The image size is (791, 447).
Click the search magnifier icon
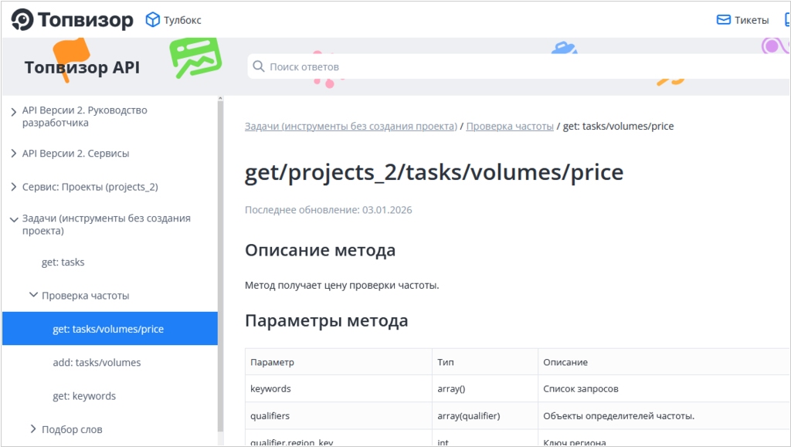(259, 66)
